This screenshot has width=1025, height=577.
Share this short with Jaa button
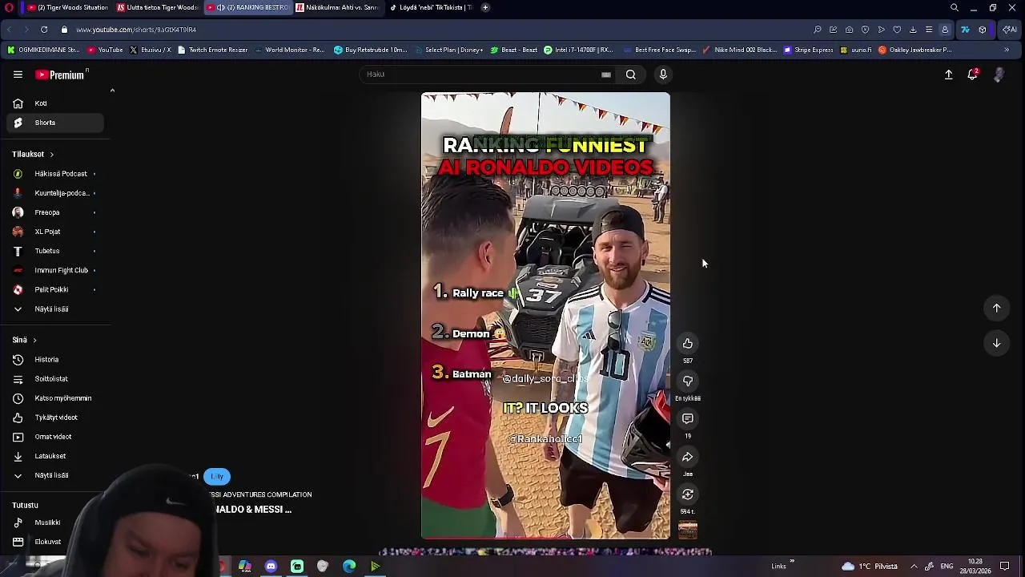coord(688,457)
